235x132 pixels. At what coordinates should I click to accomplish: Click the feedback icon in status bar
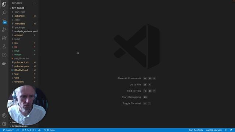pos(226,130)
